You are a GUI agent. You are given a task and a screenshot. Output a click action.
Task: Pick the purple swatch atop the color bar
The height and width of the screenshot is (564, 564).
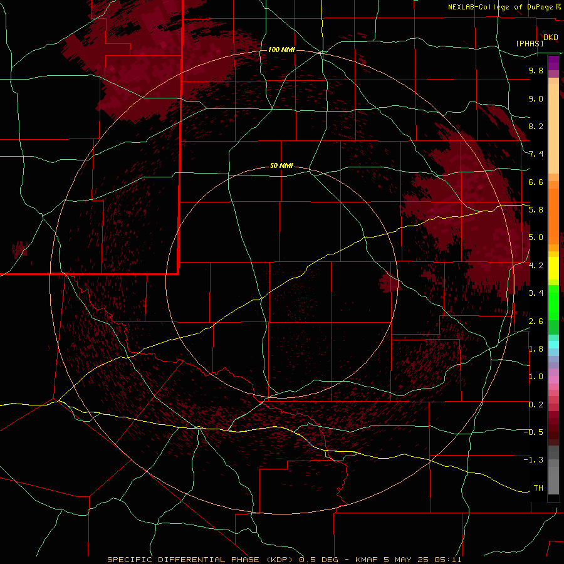(x=553, y=63)
